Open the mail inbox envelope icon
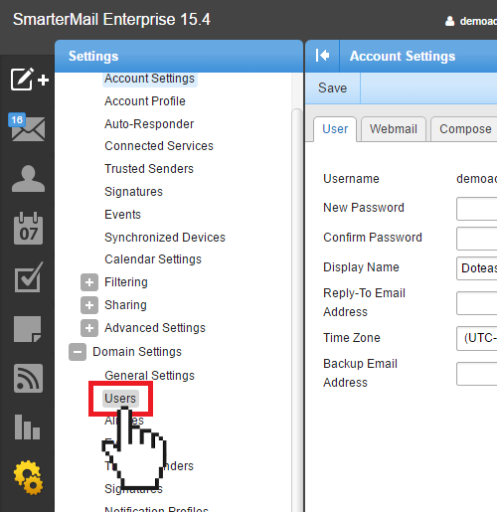Screen dimensions: 497x512 [x=27, y=127]
